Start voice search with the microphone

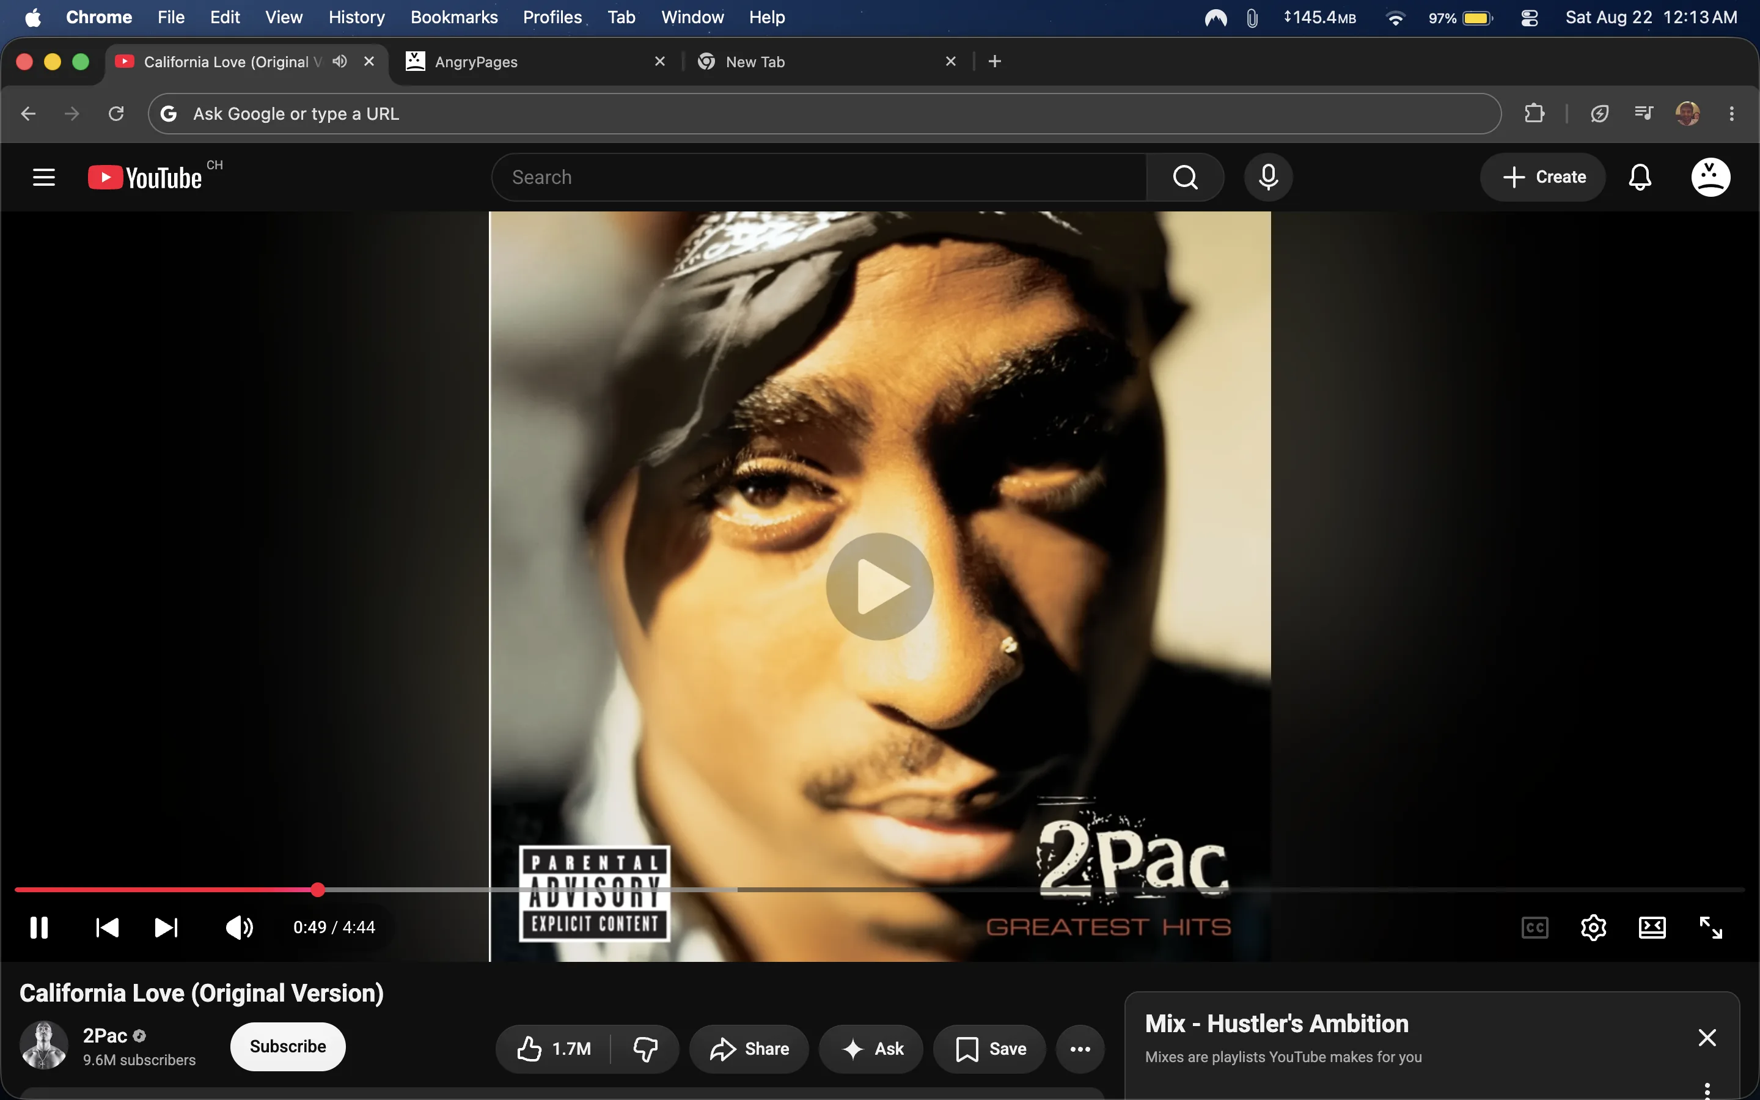(x=1269, y=177)
